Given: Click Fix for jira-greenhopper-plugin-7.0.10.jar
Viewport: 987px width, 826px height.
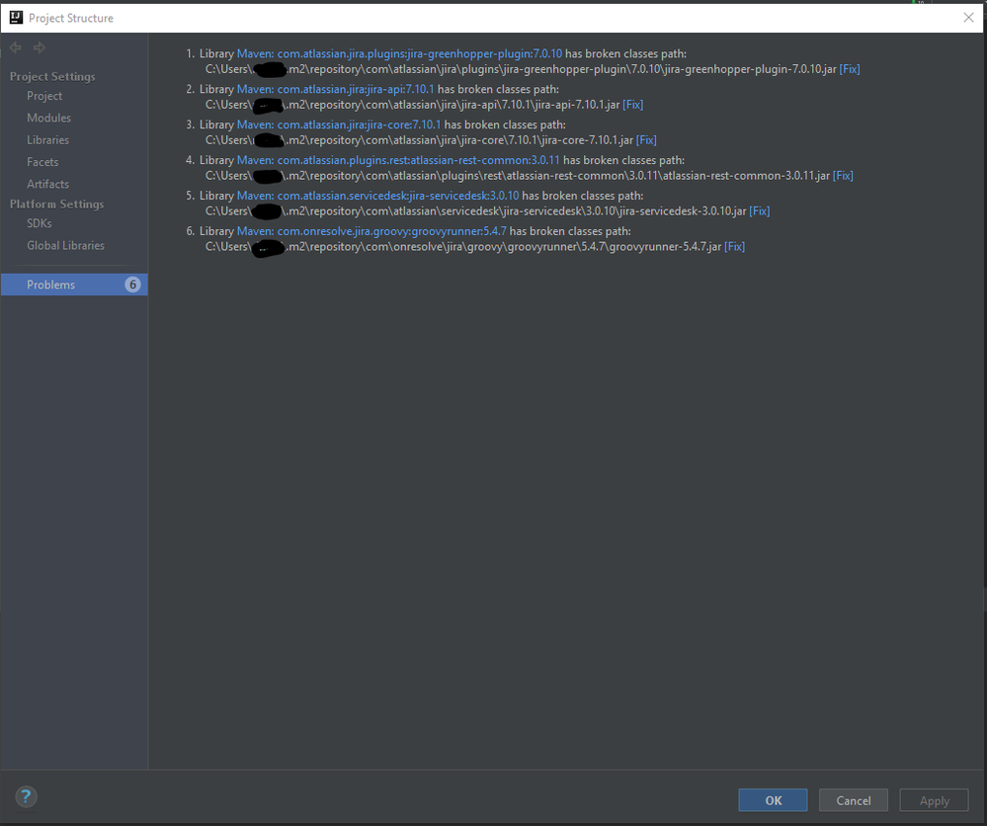Looking at the screenshot, I should tap(850, 69).
